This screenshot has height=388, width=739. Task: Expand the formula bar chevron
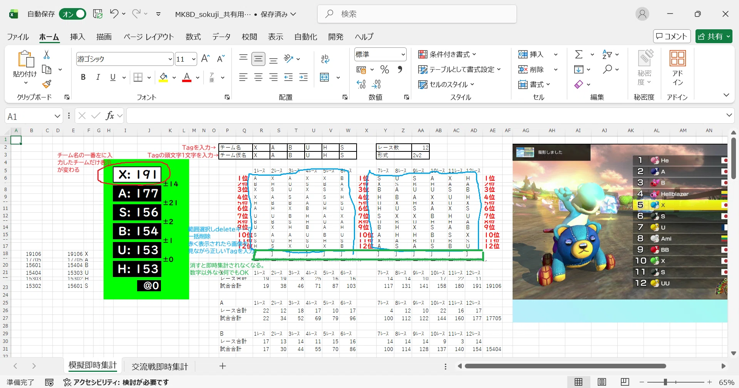[729, 115]
